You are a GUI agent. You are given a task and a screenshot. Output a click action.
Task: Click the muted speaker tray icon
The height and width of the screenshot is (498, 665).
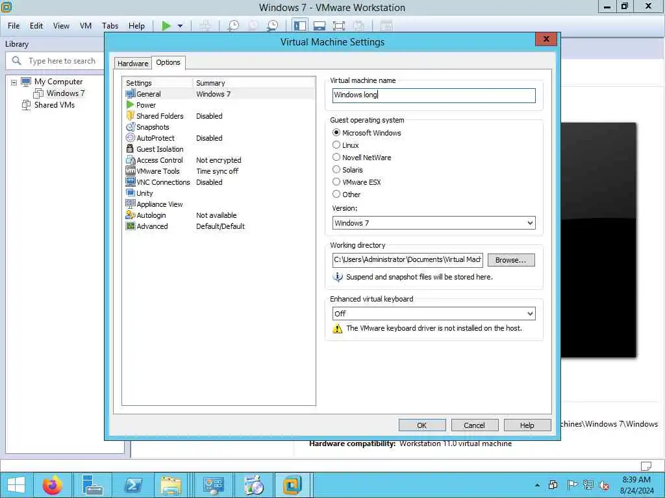tap(605, 485)
